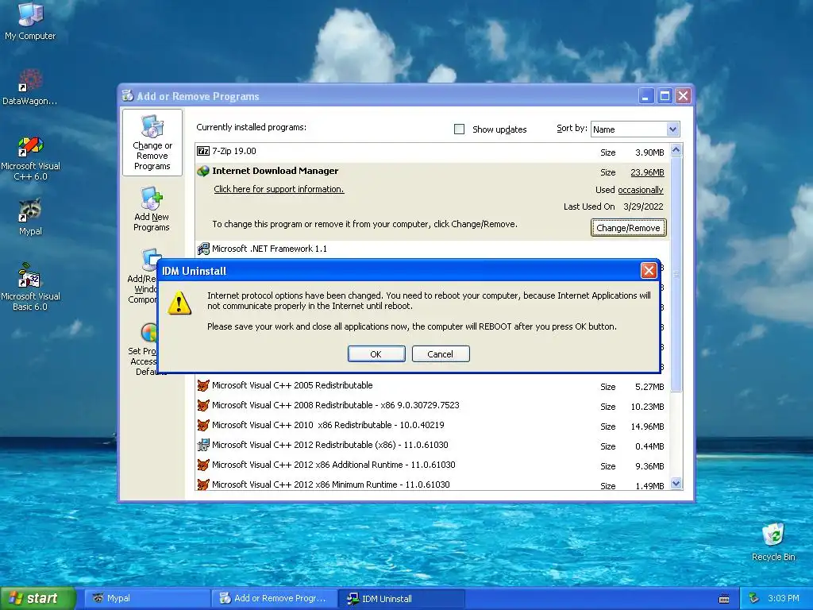Switch to Mypal taskbar button
Viewport: 813px width, 610px height.
click(148, 599)
